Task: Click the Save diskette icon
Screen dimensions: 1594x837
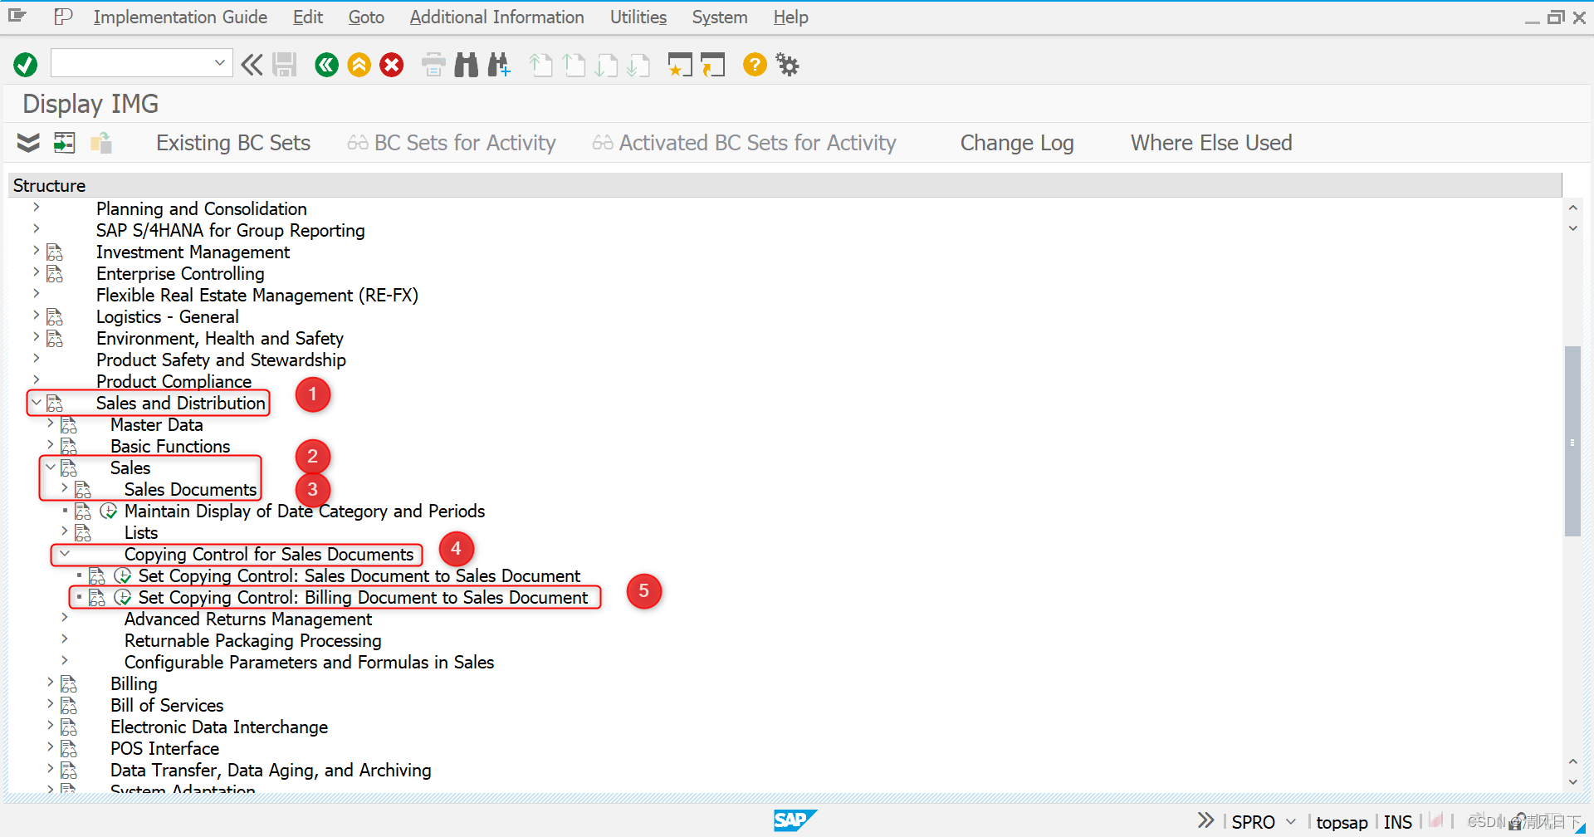Action: click(x=285, y=65)
